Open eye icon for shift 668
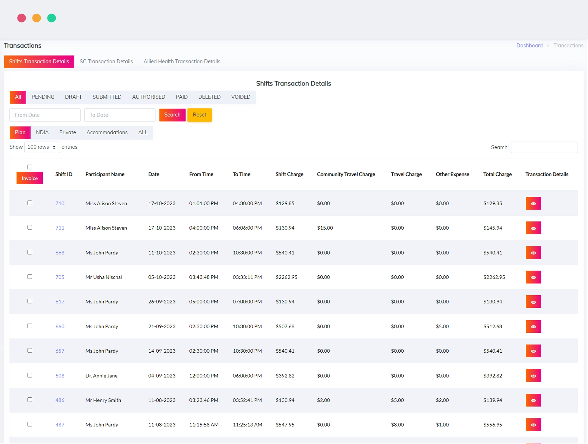The image size is (588, 444). (x=533, y=253)
